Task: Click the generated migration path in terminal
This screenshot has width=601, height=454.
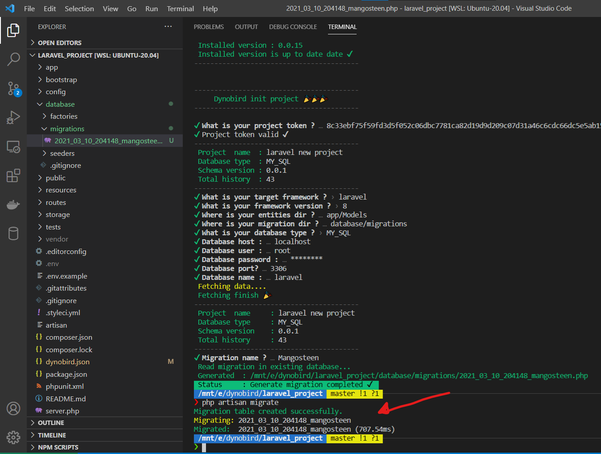Action: point(419,376)
